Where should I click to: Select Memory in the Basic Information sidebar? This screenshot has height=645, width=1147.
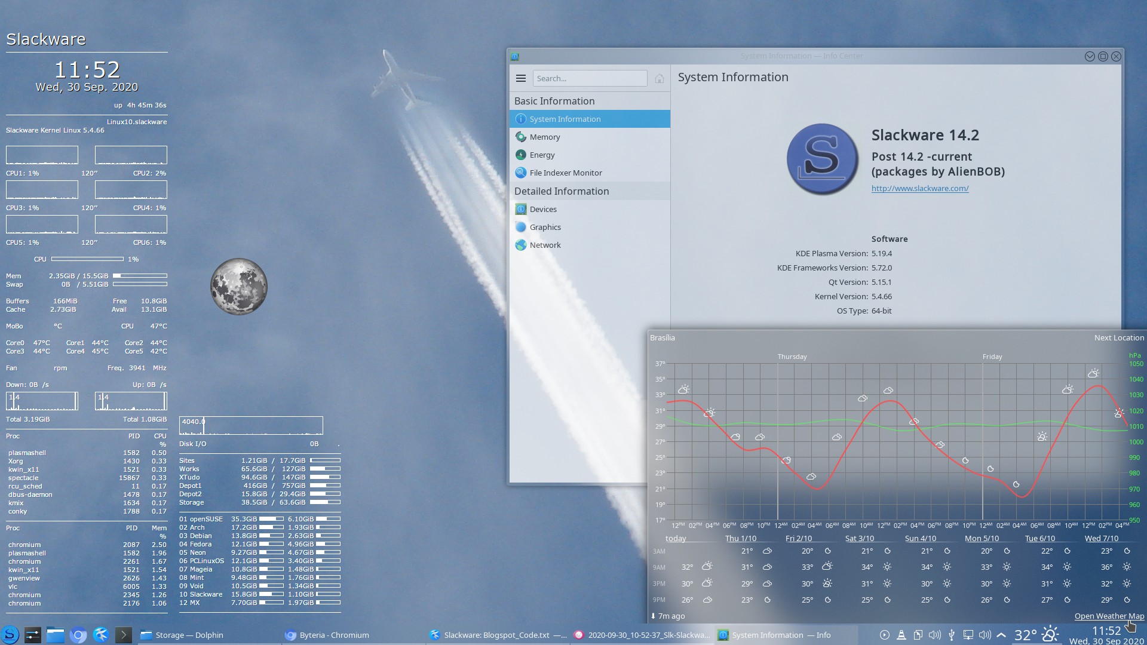pyautogui.click(x=545, y=137)
